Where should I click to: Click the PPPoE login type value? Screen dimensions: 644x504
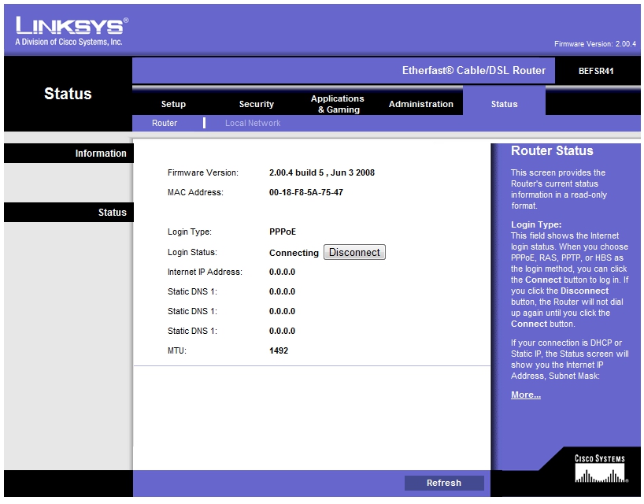pos(283,232)
